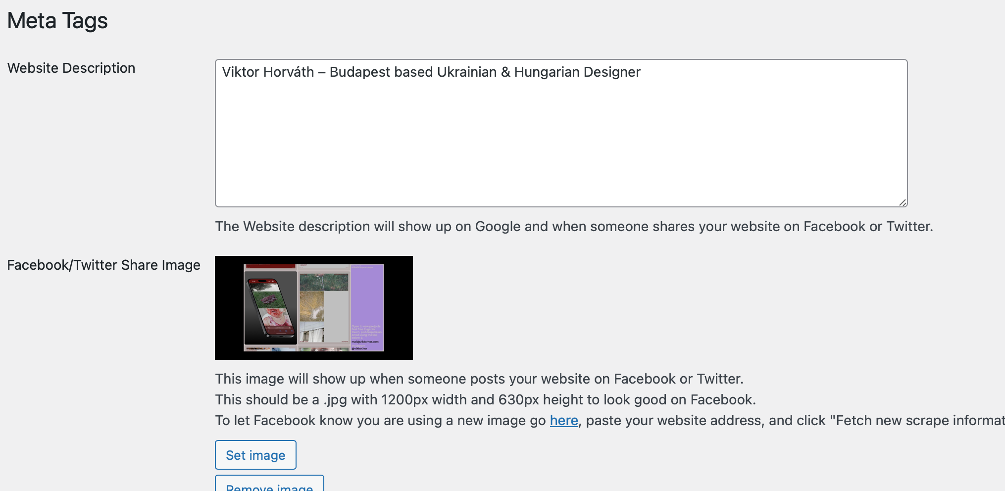Screen dimensions: 1005x491
Task: Grab the text area resize handle
Action: [x=903, y=202]
